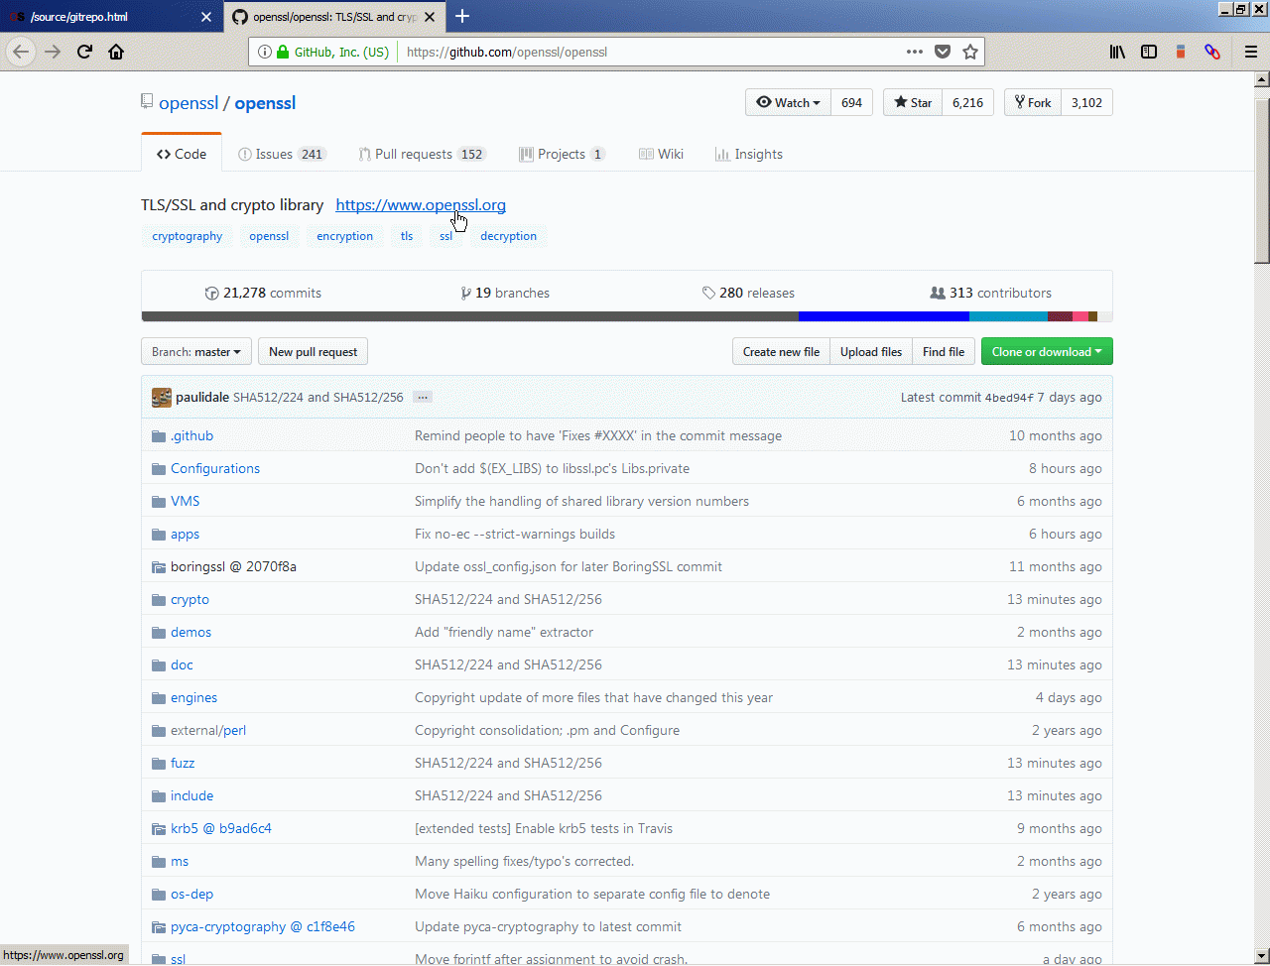Screen dimensions: 1270x966
Task: View the 21,278 commits
Action: tap(263, 294)
